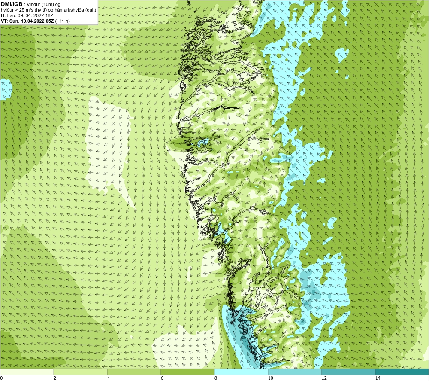Click the colorbar label '0'
Viewport: 429px width, 381px height.
click(x=1, y=378)
